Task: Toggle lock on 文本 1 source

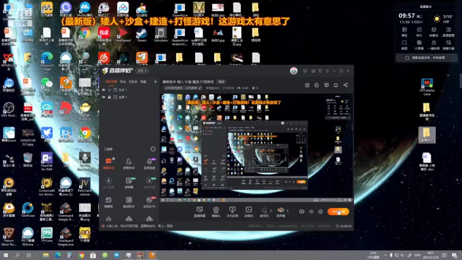Action: click(109, 90)
